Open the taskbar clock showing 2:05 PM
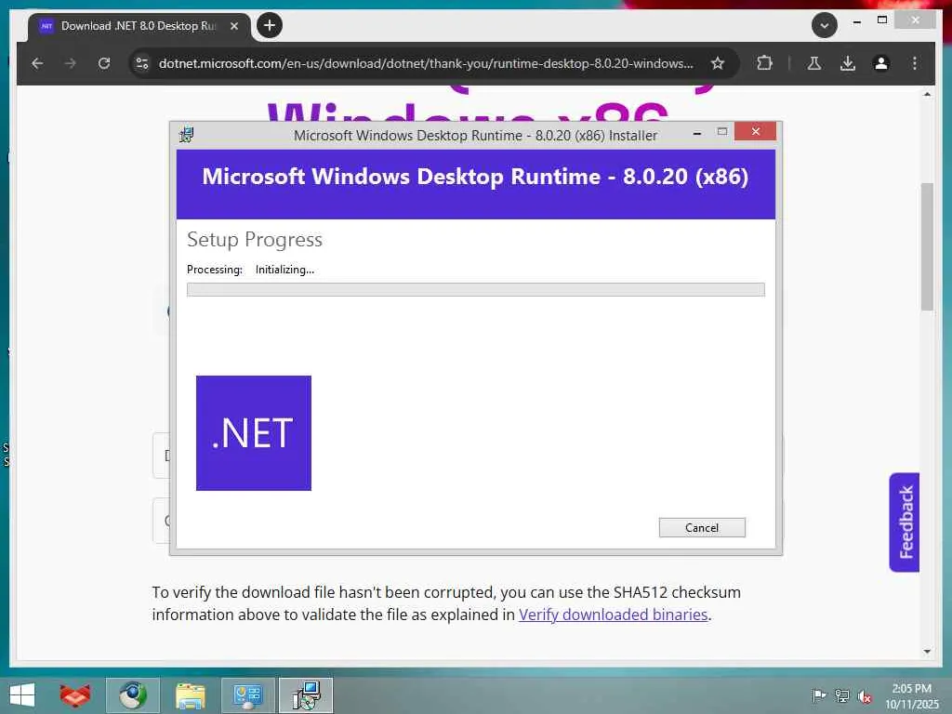The height and width of the screenshot is (714, 952). [x=911, y=696]
